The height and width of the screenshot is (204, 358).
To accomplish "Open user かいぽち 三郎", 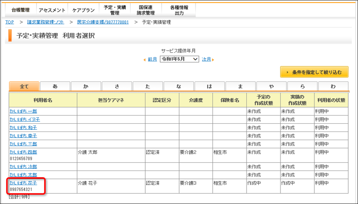I will pyautogui.click(x=23, y=144).
